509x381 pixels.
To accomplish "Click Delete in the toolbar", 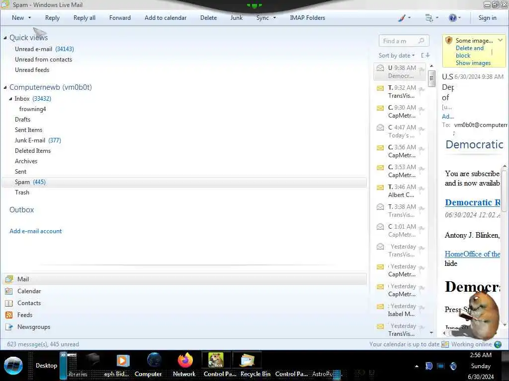I will (x=208, y=18).
